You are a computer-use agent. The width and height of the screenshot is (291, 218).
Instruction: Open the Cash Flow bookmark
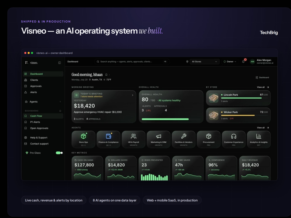point(43,116)
